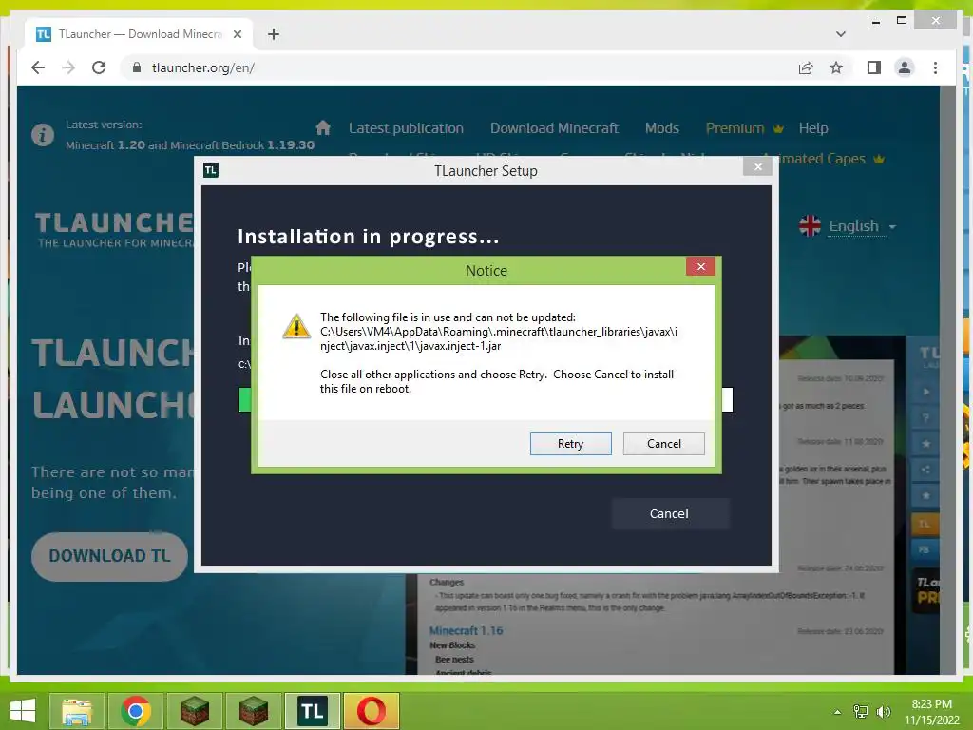The height and width of the screenshot is (730, 973).
Task: Open Help menu item
Action: 813,128
